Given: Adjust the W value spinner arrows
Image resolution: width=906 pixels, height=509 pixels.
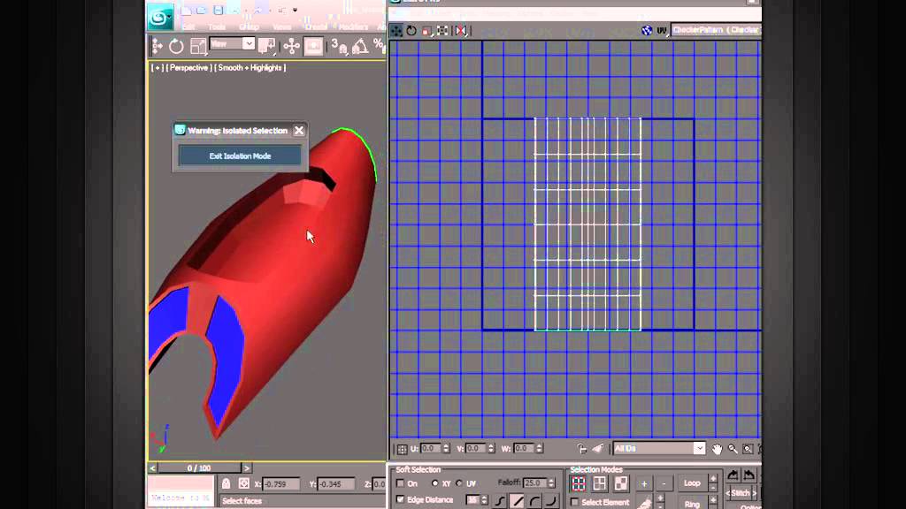Looking at the screenshot, I should pyautogui.click(x=539, y=448).
